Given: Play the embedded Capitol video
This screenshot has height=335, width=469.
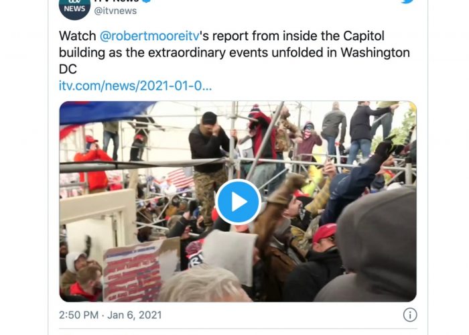Looking at the screenshot, I should click(238, 202).
